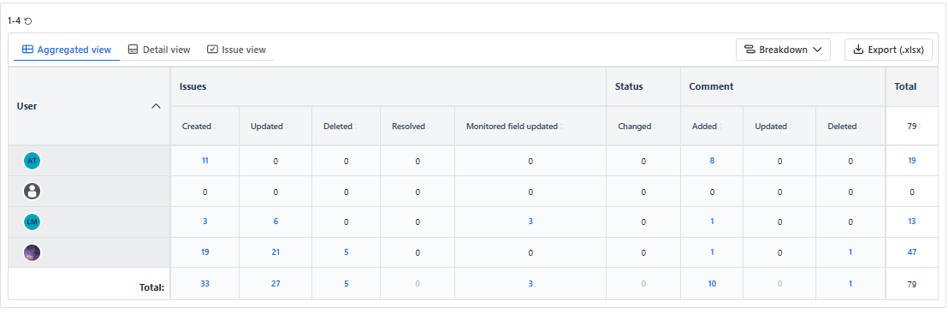Open galaxy avatar user's 1 deleted comment
This screenshot has height=313, width=948.
(850, 252)
